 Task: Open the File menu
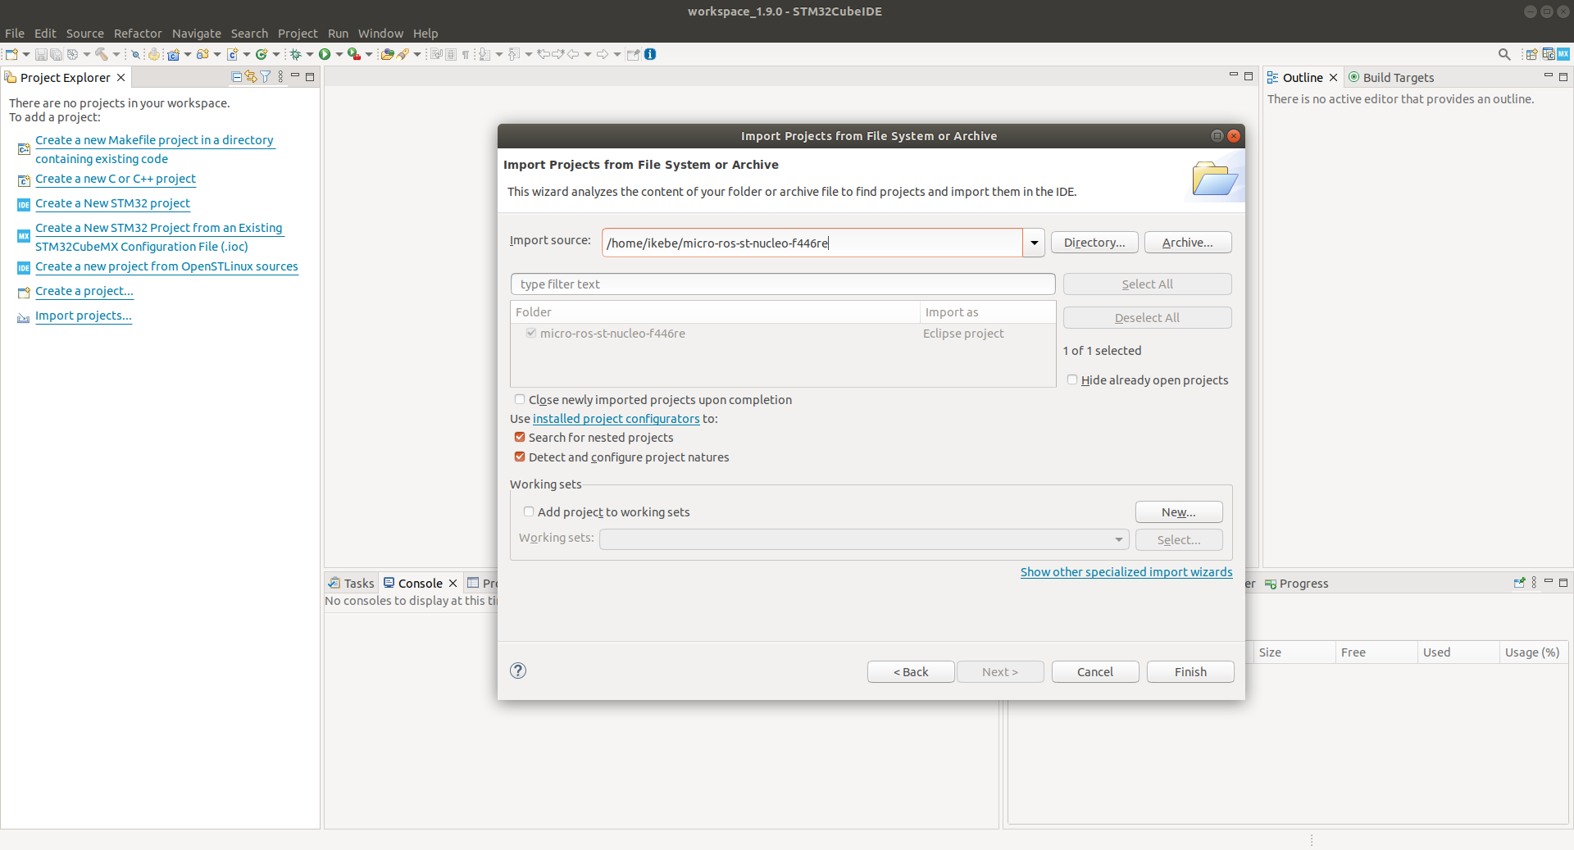click(15, 34)
